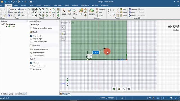Open the Undo history dropdown arrow
The height and width of the screenshot is (101, 180).
point(11,2)
